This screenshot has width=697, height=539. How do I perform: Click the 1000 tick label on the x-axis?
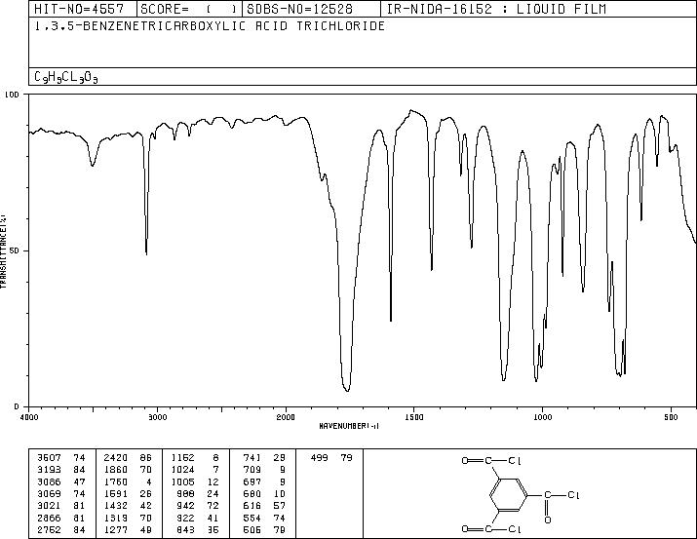(x=542, y=417)
